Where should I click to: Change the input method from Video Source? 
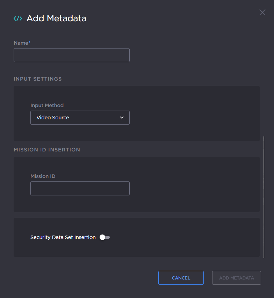click(x=80, y=118)
